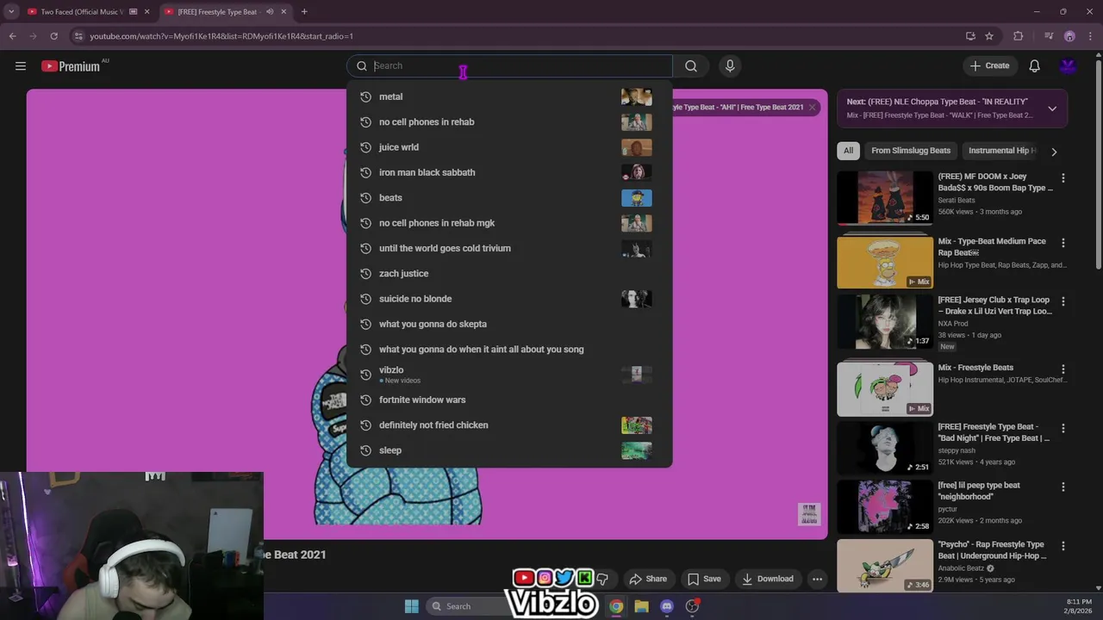
Task: Choose 'what you gonna do skepta'
Action: pyautogui.click(x=509, y=324)
